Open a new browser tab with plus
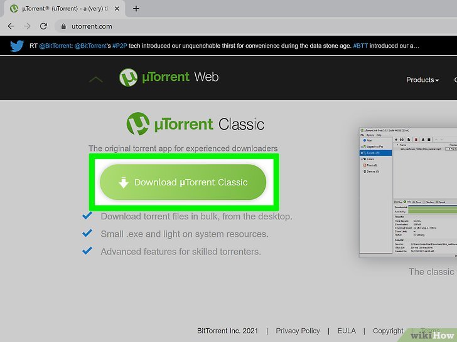 [x=136, y=9]
